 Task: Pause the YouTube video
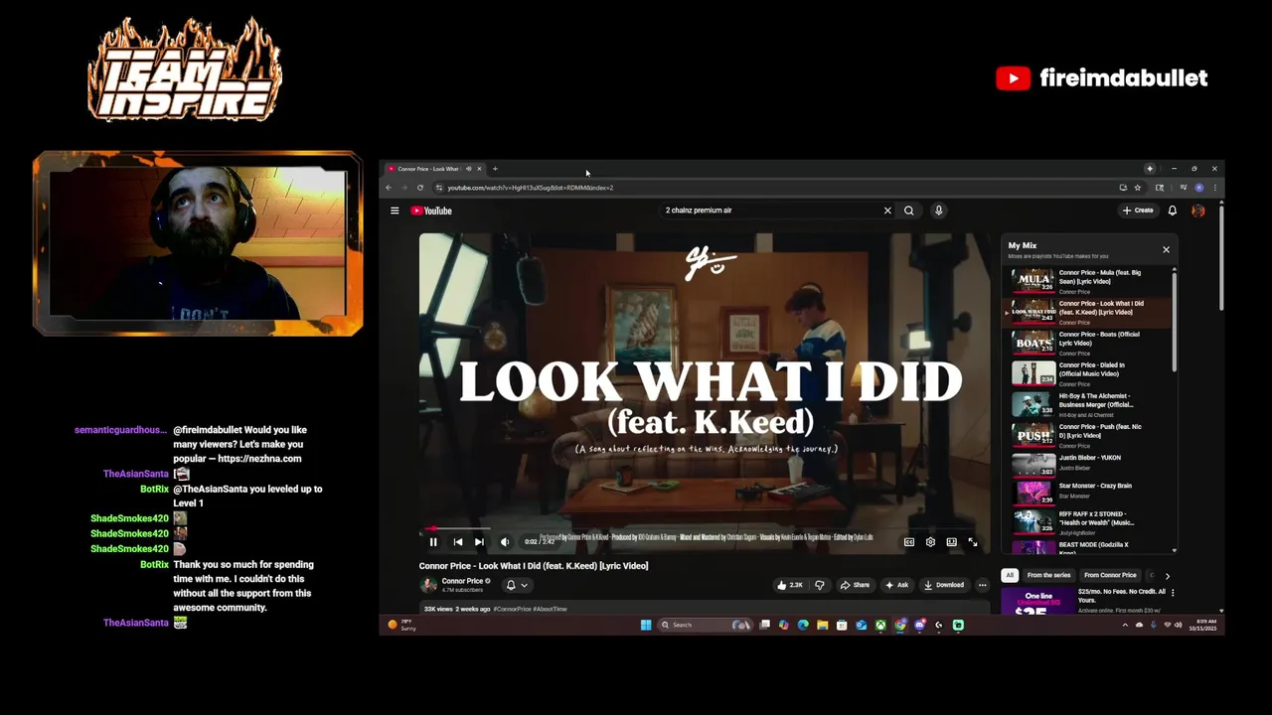(x=433, y=542)
